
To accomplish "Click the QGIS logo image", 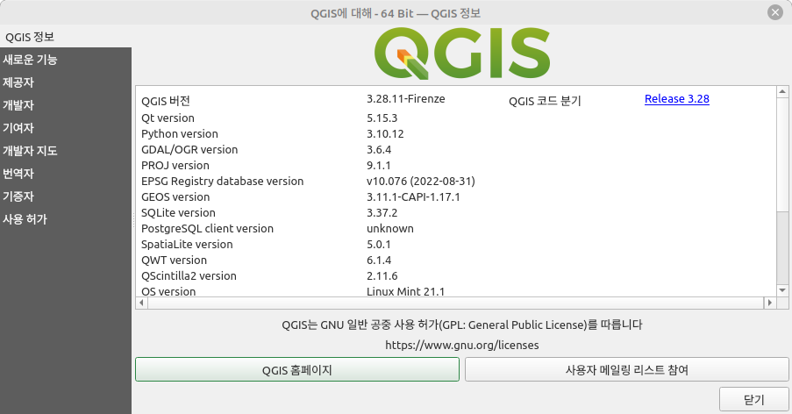I will pos(462,54).
